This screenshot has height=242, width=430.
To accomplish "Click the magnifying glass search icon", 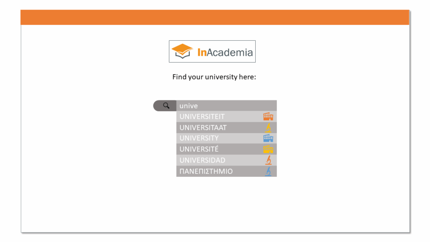I will pyautogui.click(x=166, y=106).
